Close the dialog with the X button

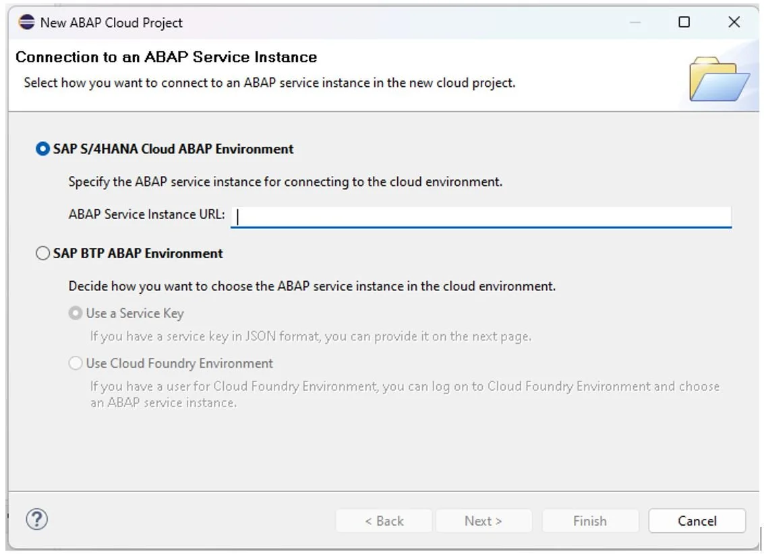point(734,22)
